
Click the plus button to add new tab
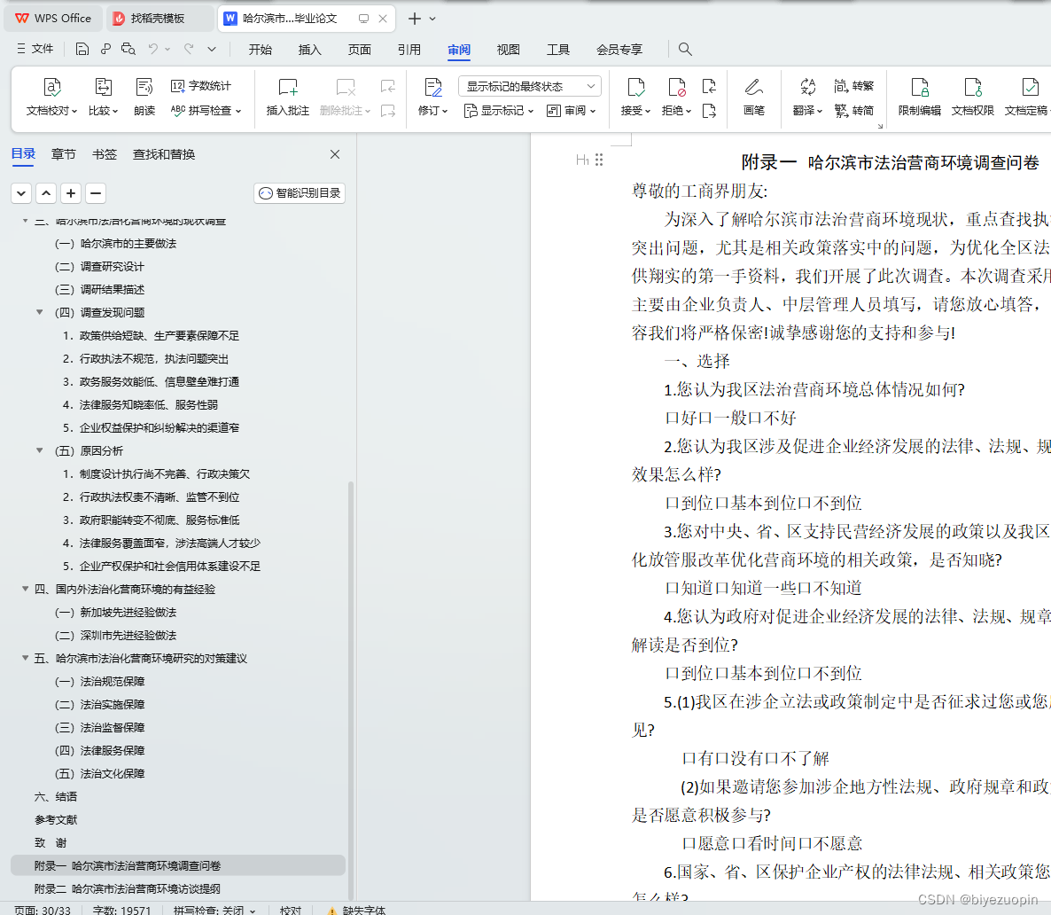(x=414, y=19)
